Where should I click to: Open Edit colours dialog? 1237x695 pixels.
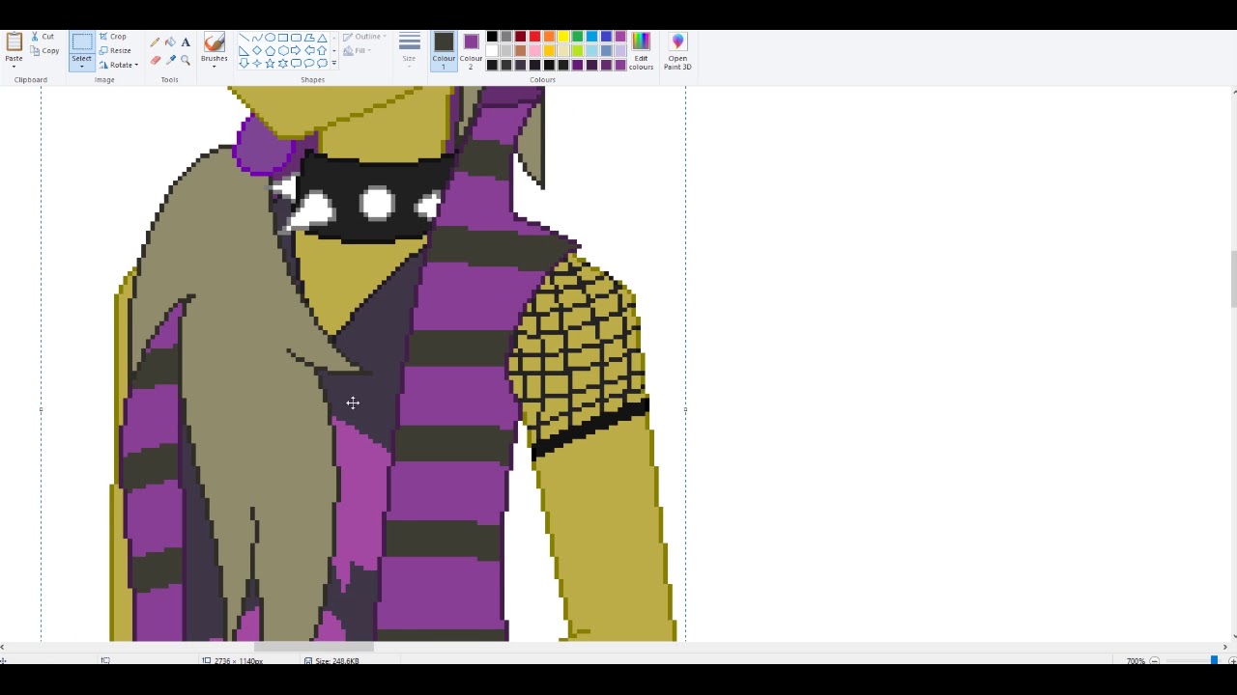point(641,49)
